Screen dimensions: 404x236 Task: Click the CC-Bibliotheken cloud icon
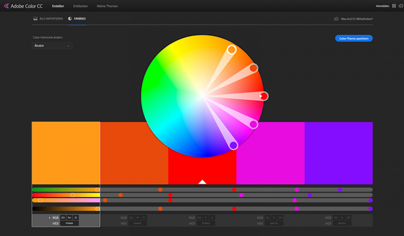click(x=336, y=19)
